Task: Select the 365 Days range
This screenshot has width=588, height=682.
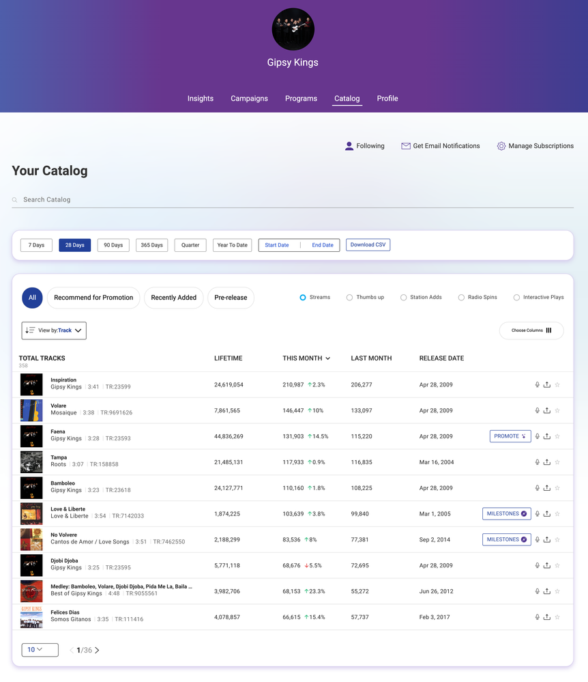Action: (x=151, y=245)
